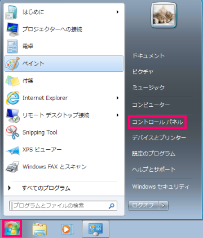
Task: Open ピクチャ library
Action: click(x=143, y=72)
